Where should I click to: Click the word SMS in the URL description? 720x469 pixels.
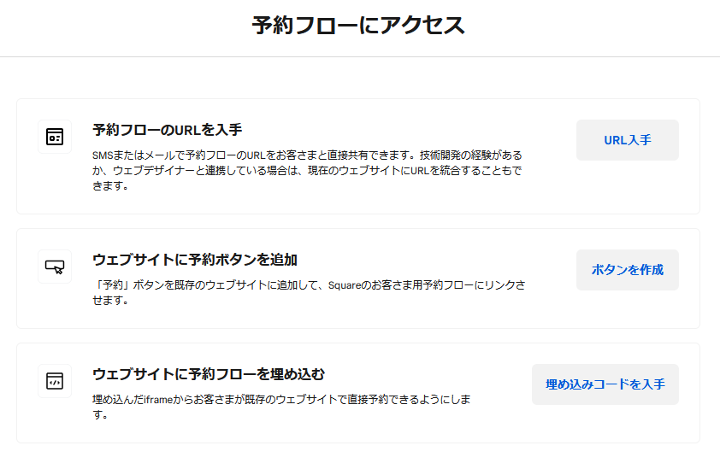pos(103,155)
